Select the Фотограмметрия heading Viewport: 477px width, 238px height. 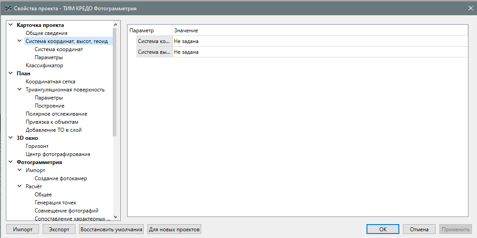click(x=39, y=162)
